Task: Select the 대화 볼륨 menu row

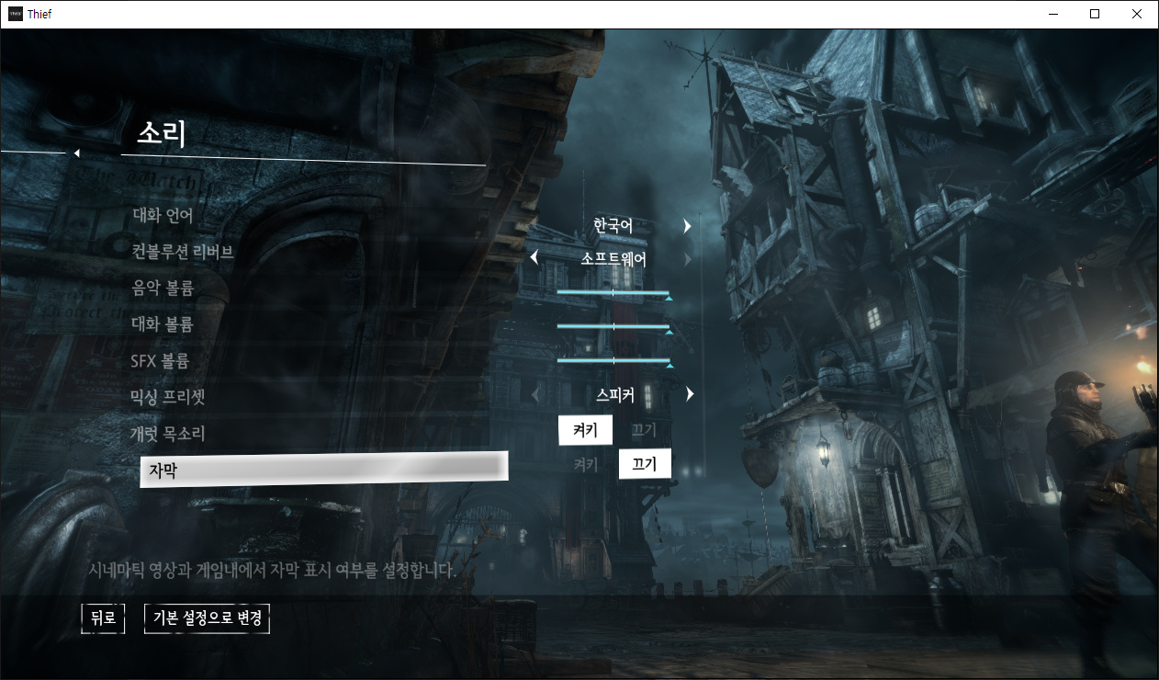Action: pos(163,323)
